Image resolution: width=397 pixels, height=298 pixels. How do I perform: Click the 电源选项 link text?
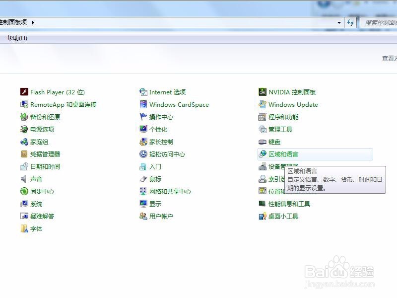tap(42, 129)
